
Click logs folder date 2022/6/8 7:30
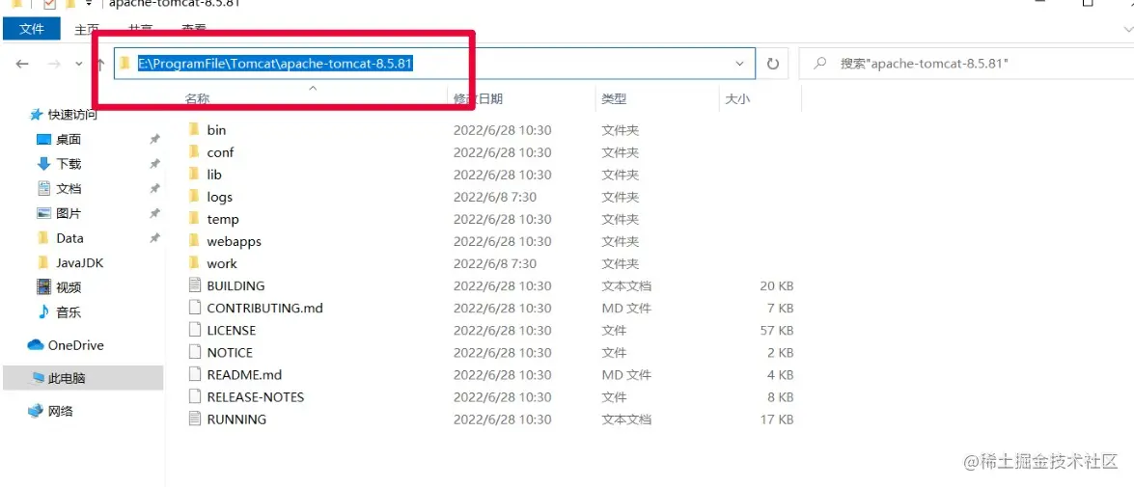[x=495, y=197]
